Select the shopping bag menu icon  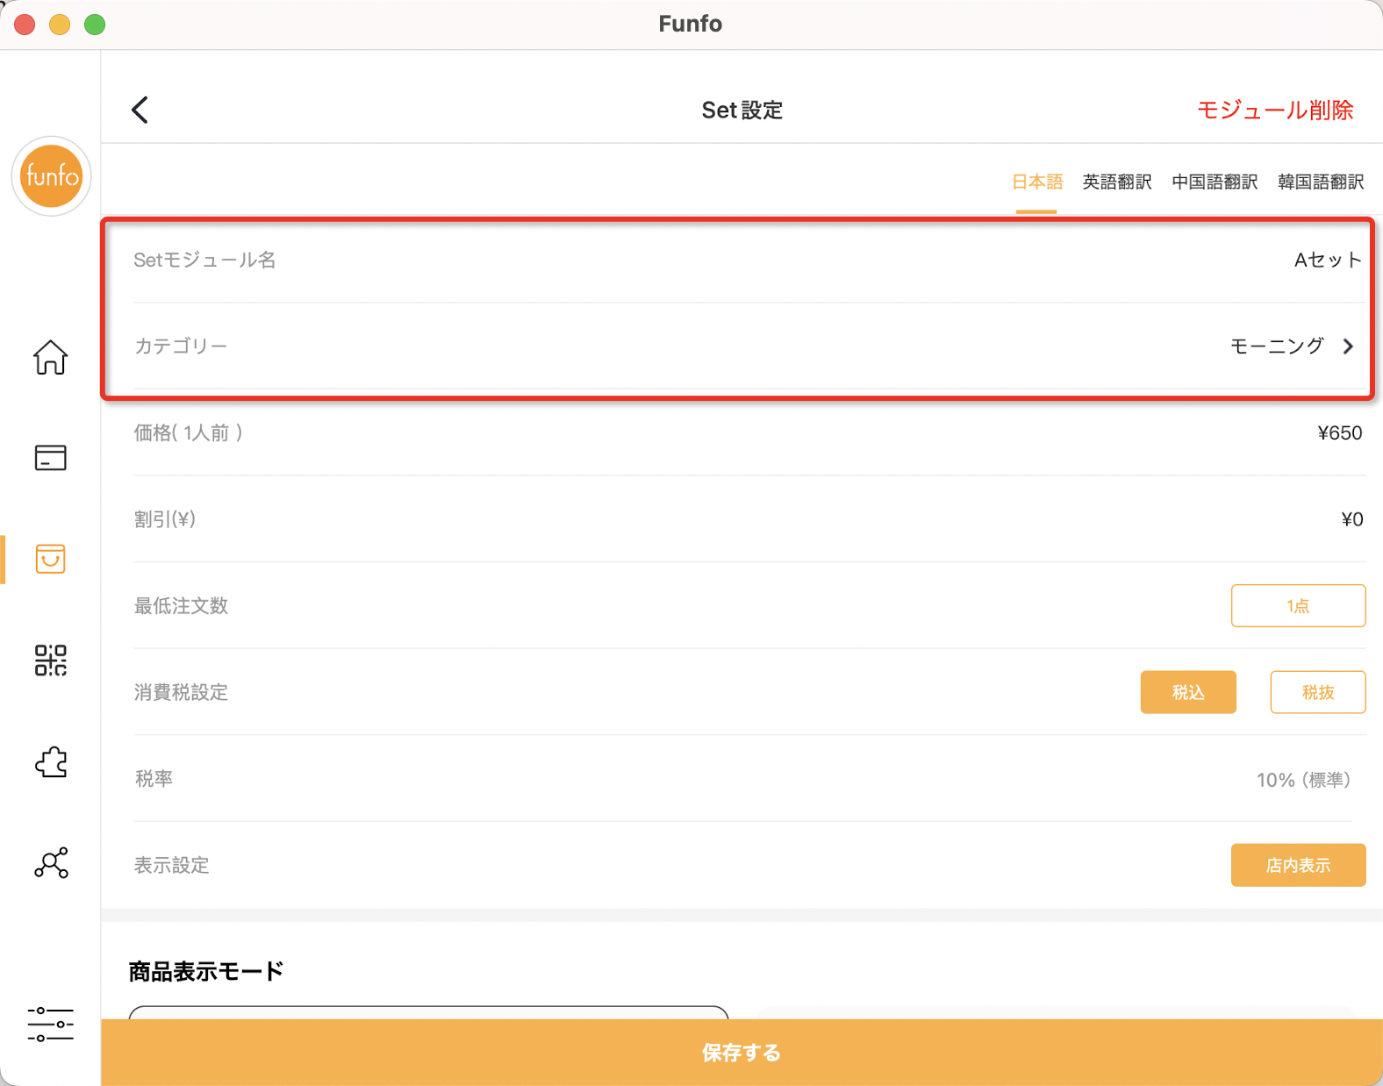(x=50, y=558)
